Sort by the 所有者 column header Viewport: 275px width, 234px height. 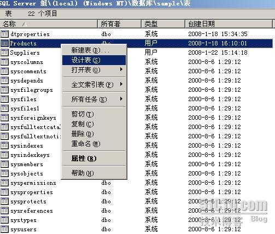pyautogui.click(x=120, y=24)
